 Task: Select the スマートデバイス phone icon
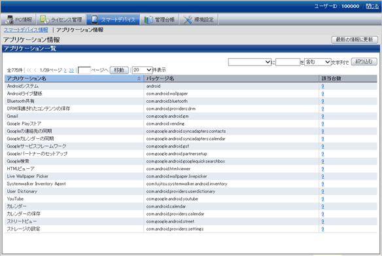point(95,20)
